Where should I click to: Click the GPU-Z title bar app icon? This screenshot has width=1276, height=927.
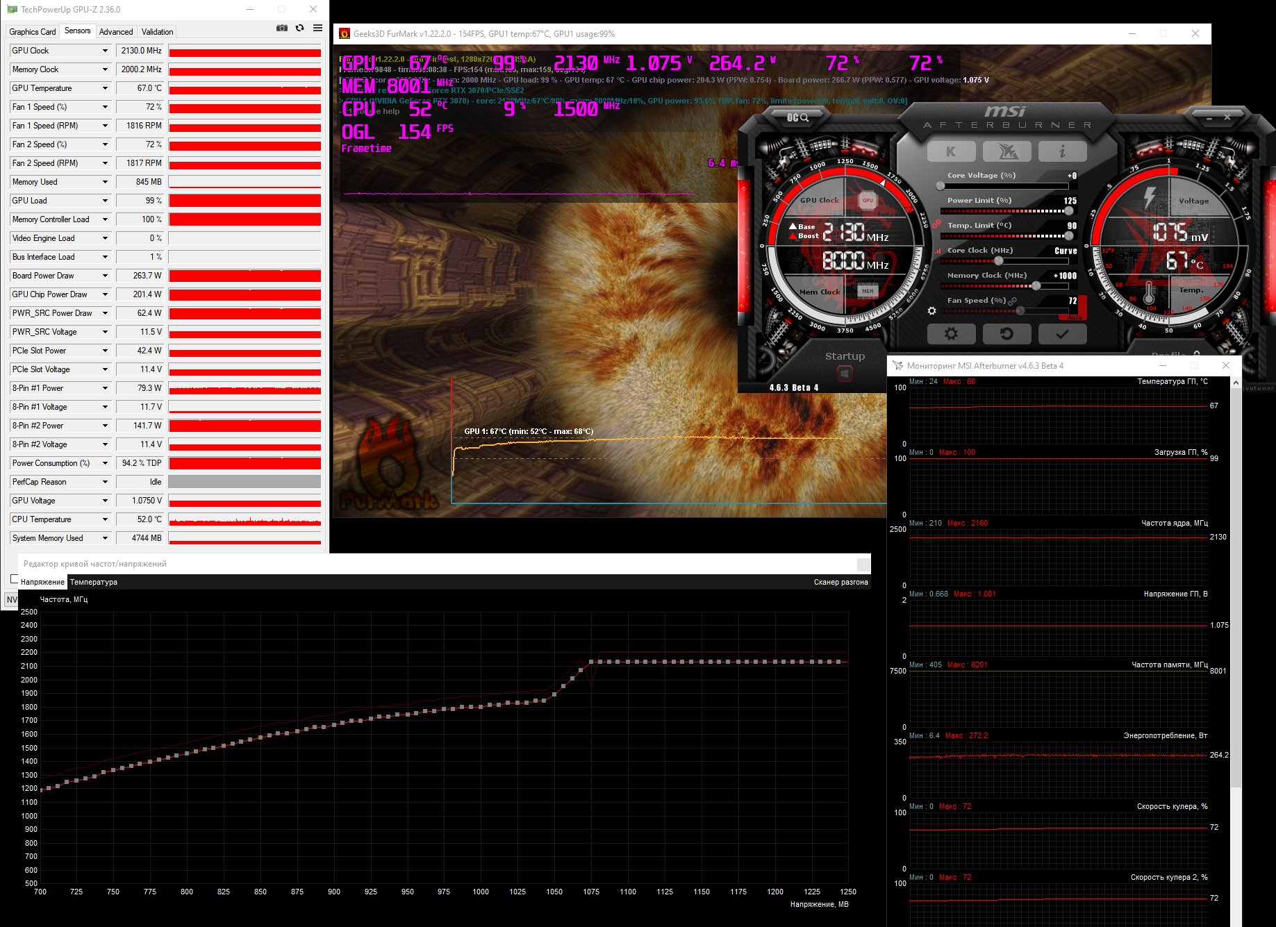point(12,10)
